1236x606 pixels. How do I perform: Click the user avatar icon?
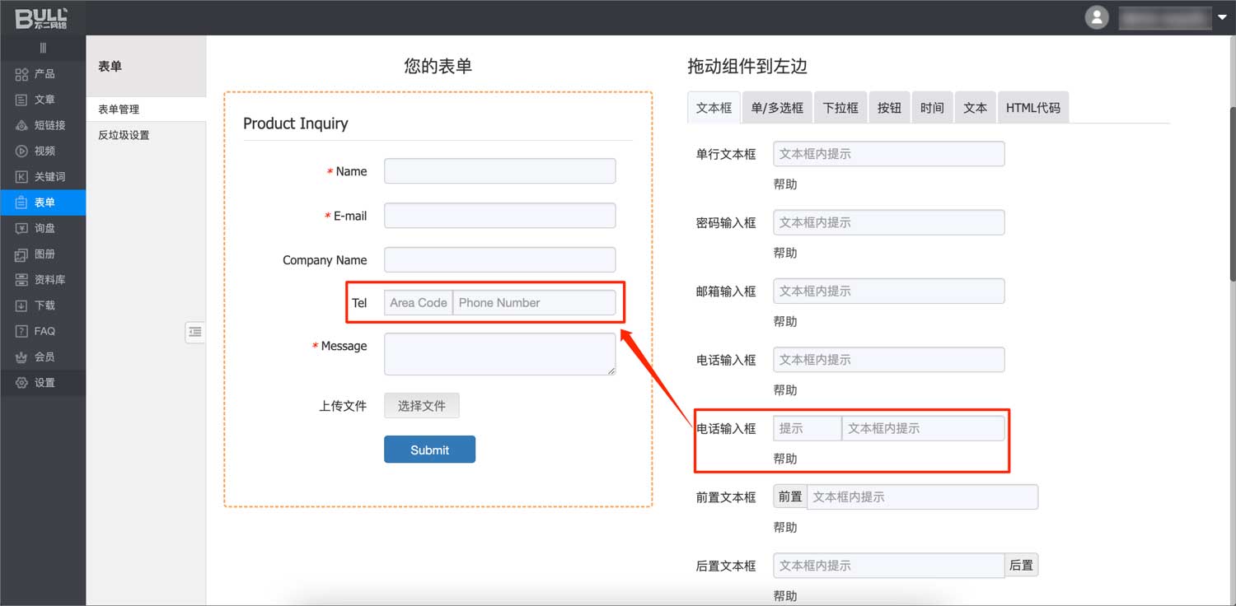1096,17
